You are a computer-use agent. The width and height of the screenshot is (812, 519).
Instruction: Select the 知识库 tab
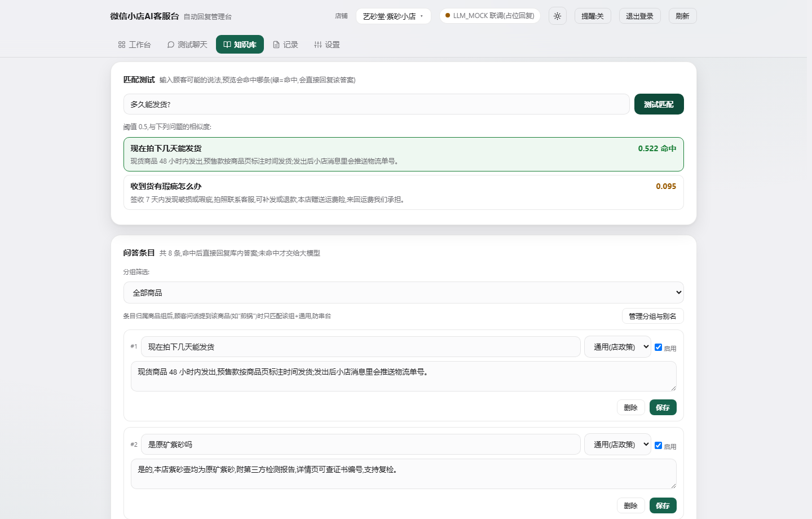(240, 45)
